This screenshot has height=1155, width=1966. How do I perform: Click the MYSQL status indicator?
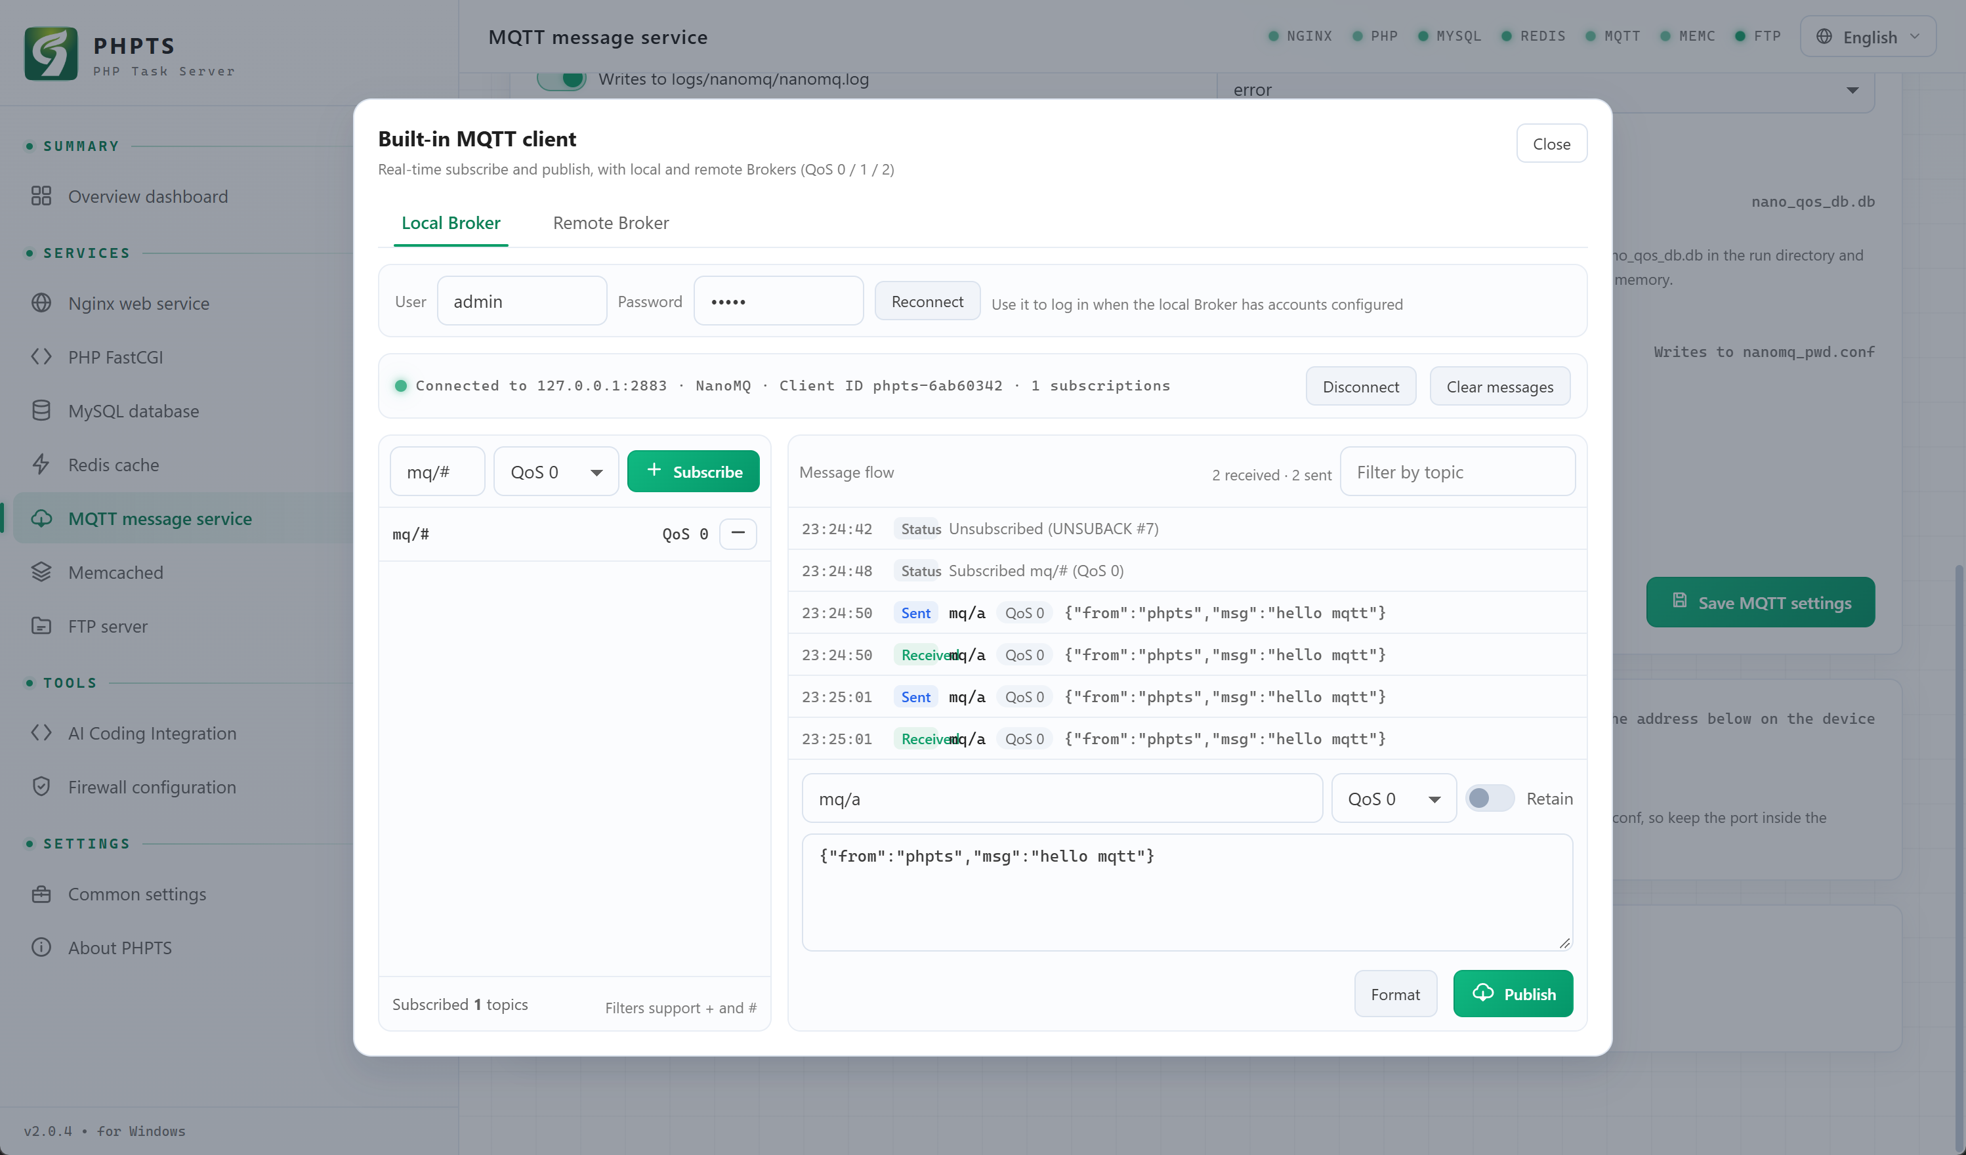point(1450,36)
